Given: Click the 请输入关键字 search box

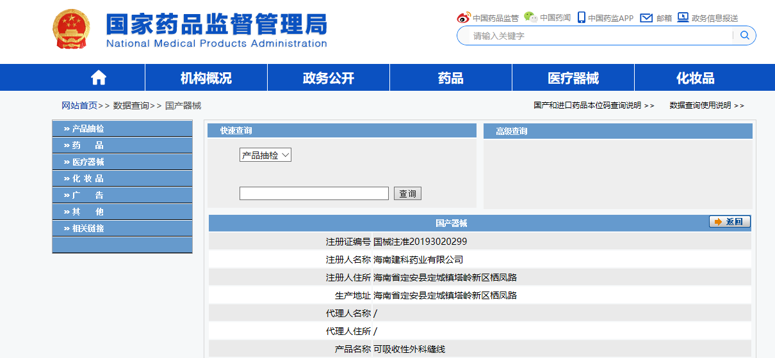Looking at the screenshot, I should click(599, 36).
